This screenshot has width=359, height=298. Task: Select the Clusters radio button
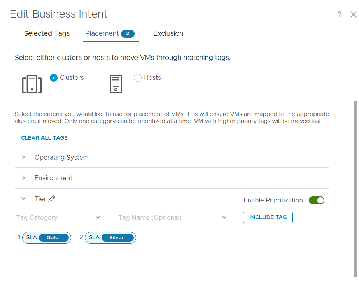pos(54,78)
